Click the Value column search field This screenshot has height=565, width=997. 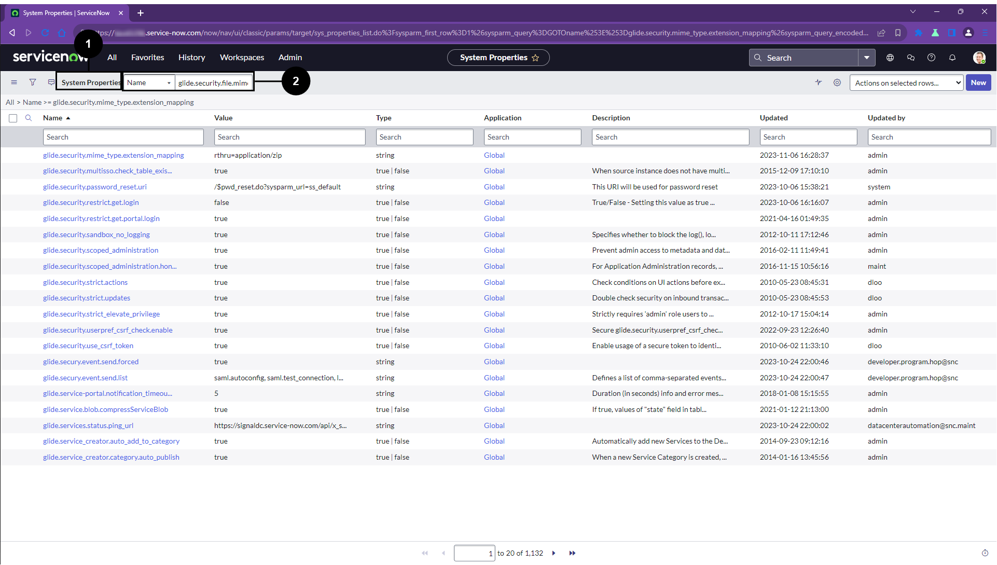point(289,137)
